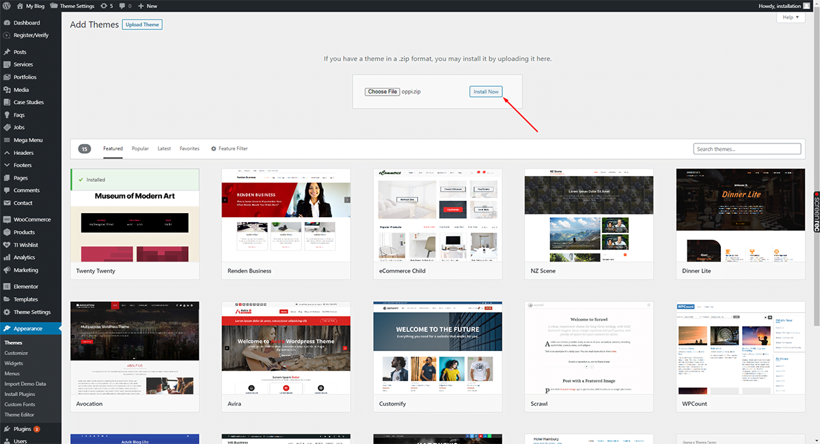Image resolution: width=820 pixels, height=444 pixels.
Task: Switch to the Popular themes tab
Action: point(140,148)
